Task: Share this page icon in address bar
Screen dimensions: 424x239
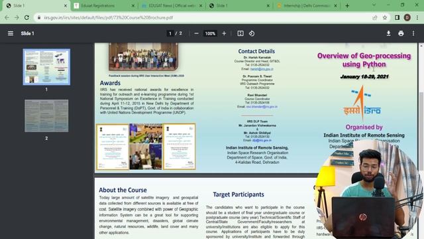Action: point(375,18)
